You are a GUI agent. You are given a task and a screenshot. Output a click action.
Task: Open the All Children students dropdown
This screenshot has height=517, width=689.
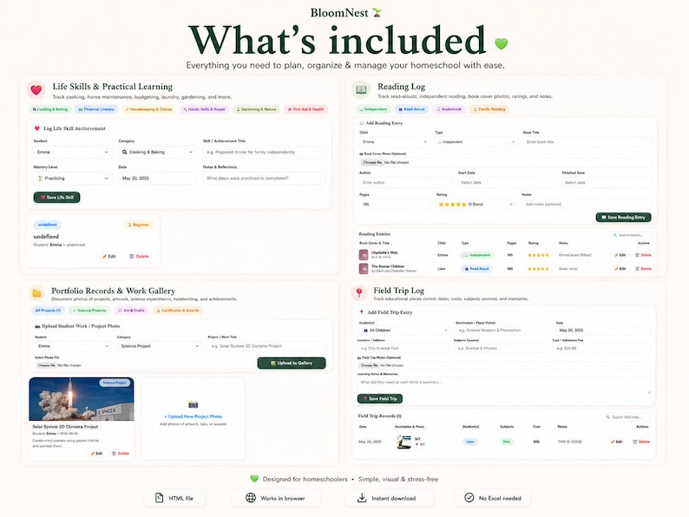point(404,330)
